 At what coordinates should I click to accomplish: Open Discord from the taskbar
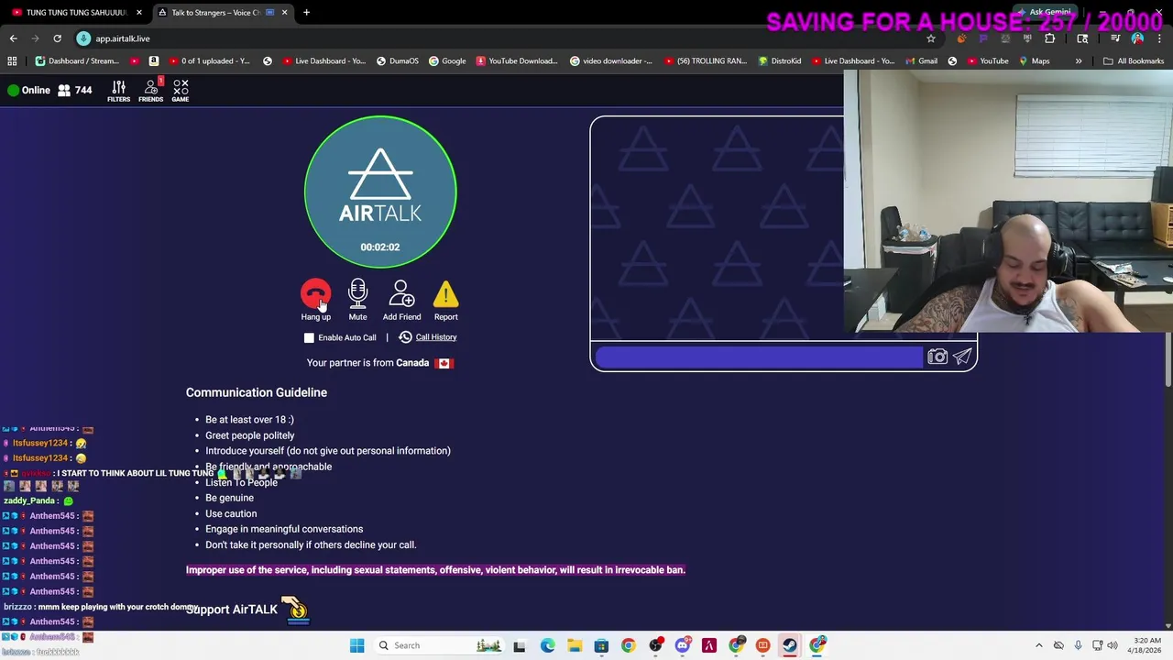pos(682,645)
